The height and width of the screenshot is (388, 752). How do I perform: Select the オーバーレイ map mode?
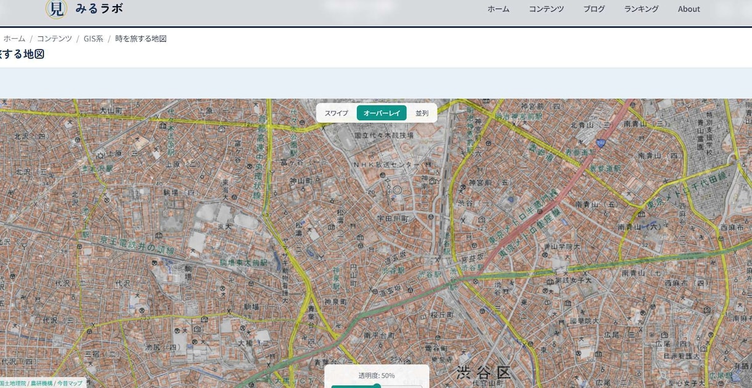(382, 113)
